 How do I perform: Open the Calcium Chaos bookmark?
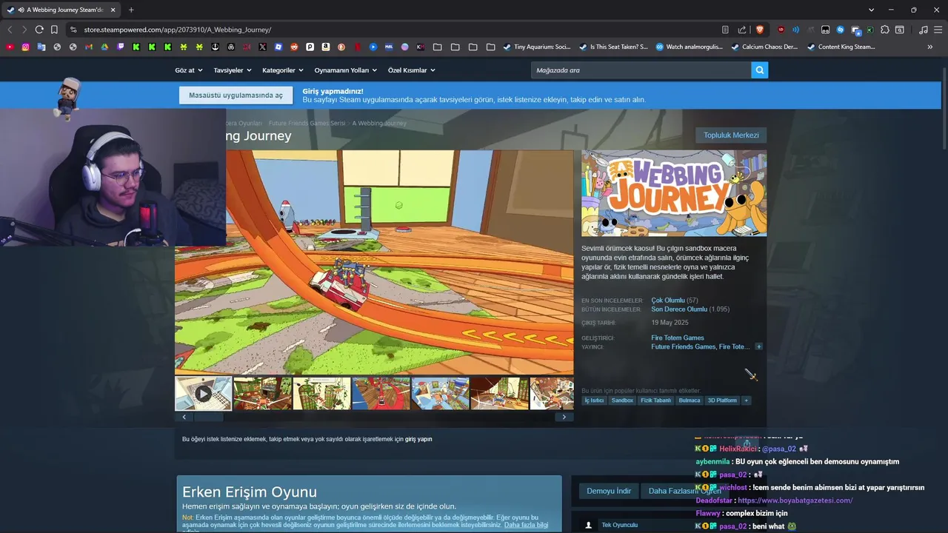[764, 47]
